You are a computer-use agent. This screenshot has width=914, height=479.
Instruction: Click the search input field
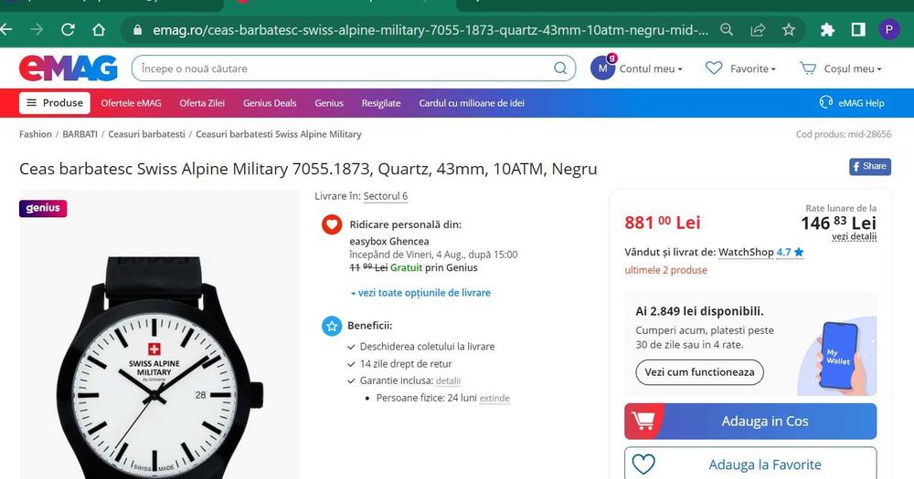click(344, 68)
